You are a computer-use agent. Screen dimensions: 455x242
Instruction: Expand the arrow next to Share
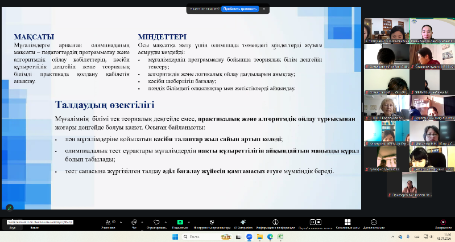pos(189,221)
